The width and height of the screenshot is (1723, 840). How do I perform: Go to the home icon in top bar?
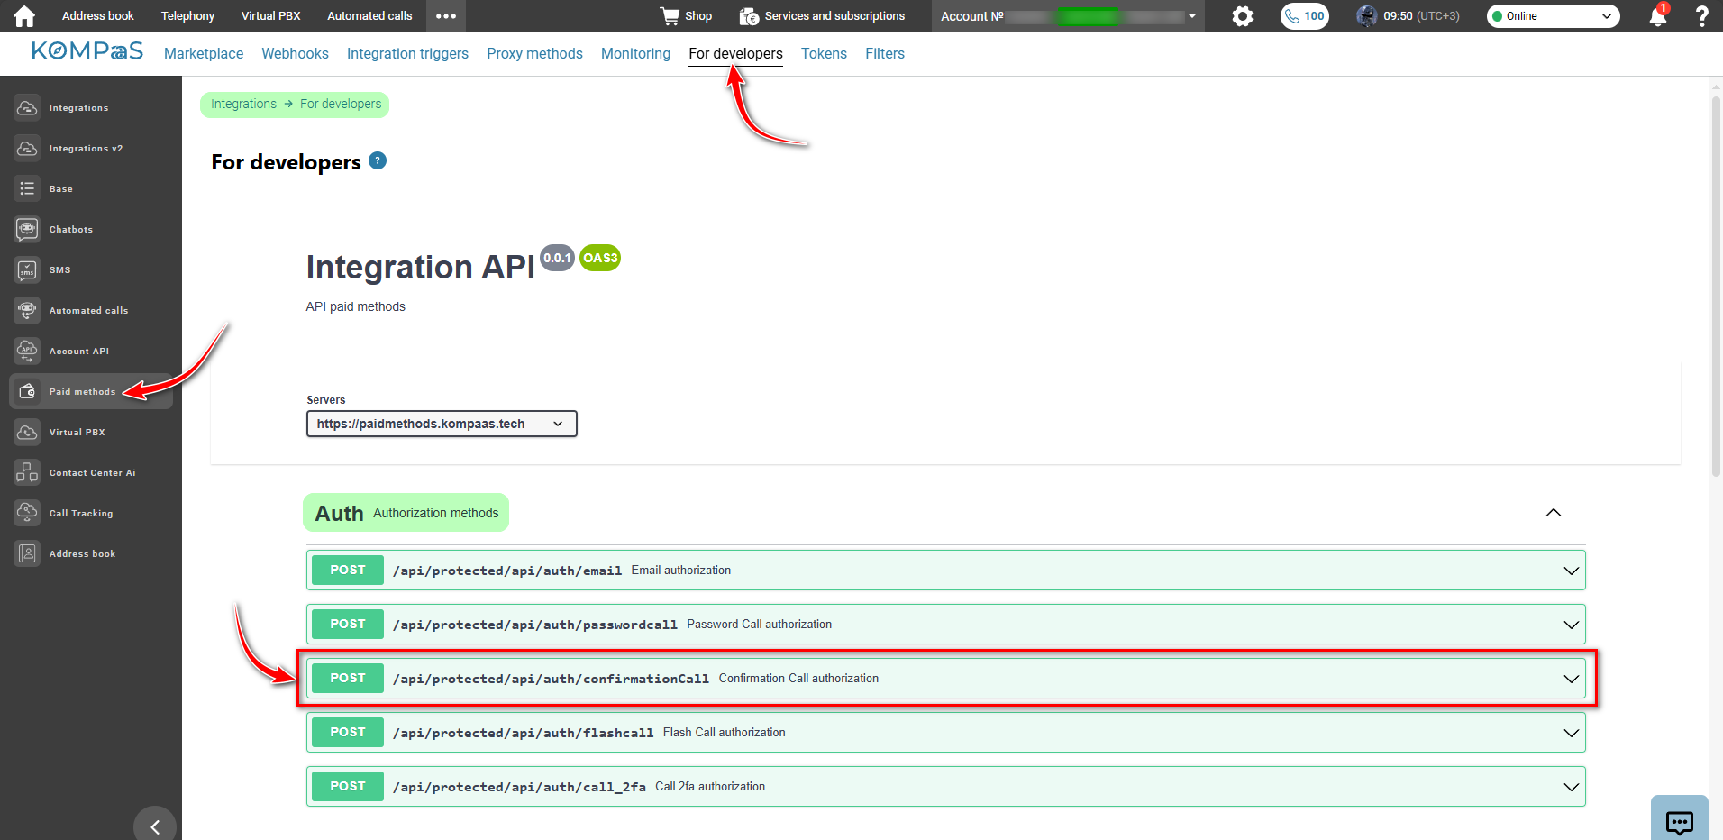[x=24, y=16]
